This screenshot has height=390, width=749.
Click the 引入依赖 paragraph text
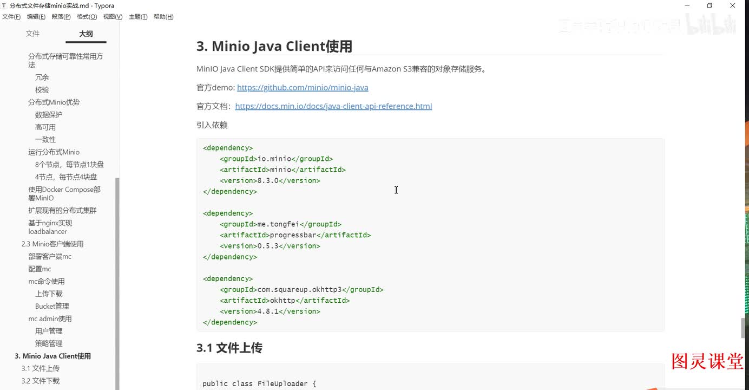(212, 125)
